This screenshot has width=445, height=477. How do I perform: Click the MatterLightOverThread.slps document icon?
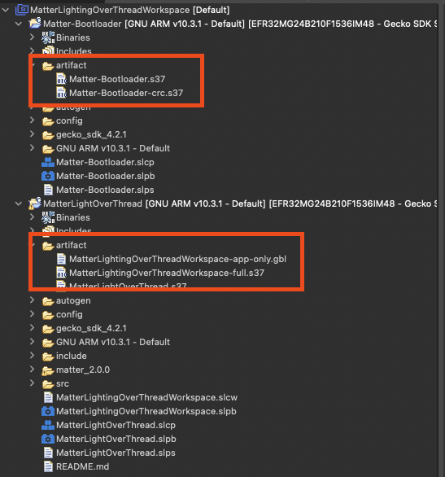point(48,453)
